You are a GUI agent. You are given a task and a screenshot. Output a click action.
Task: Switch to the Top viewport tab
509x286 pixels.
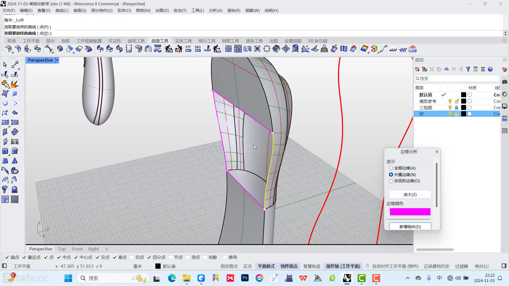pos(62,249)
